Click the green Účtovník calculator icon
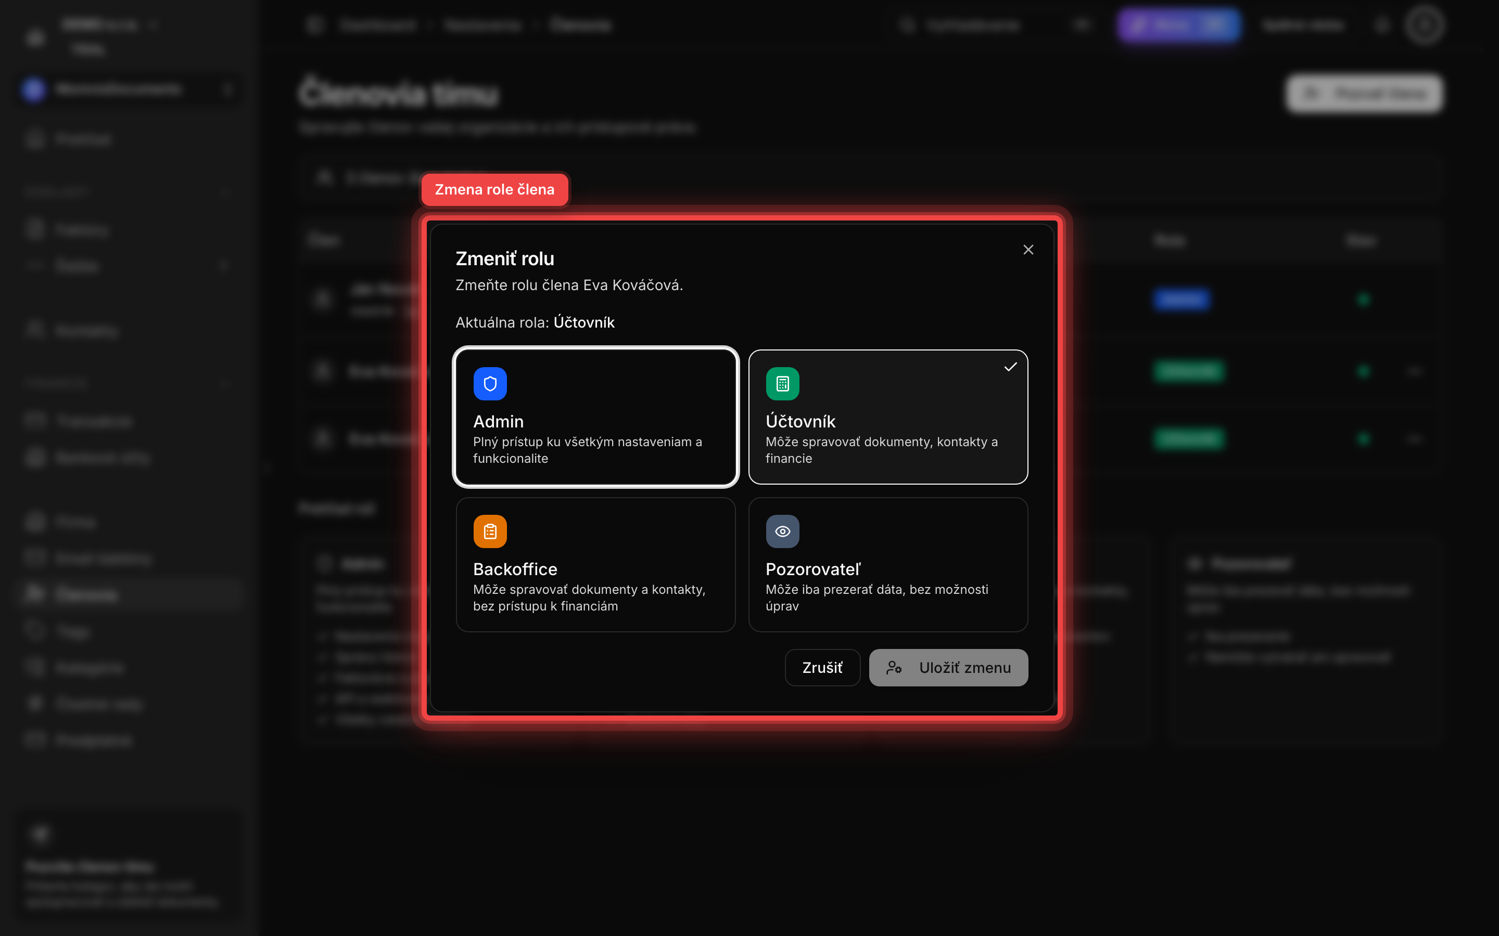The image size is (1499, 936). [782, 384]
